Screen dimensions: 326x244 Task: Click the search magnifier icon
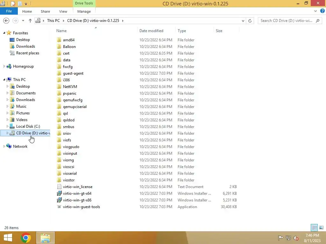click(x=317, y=21)
